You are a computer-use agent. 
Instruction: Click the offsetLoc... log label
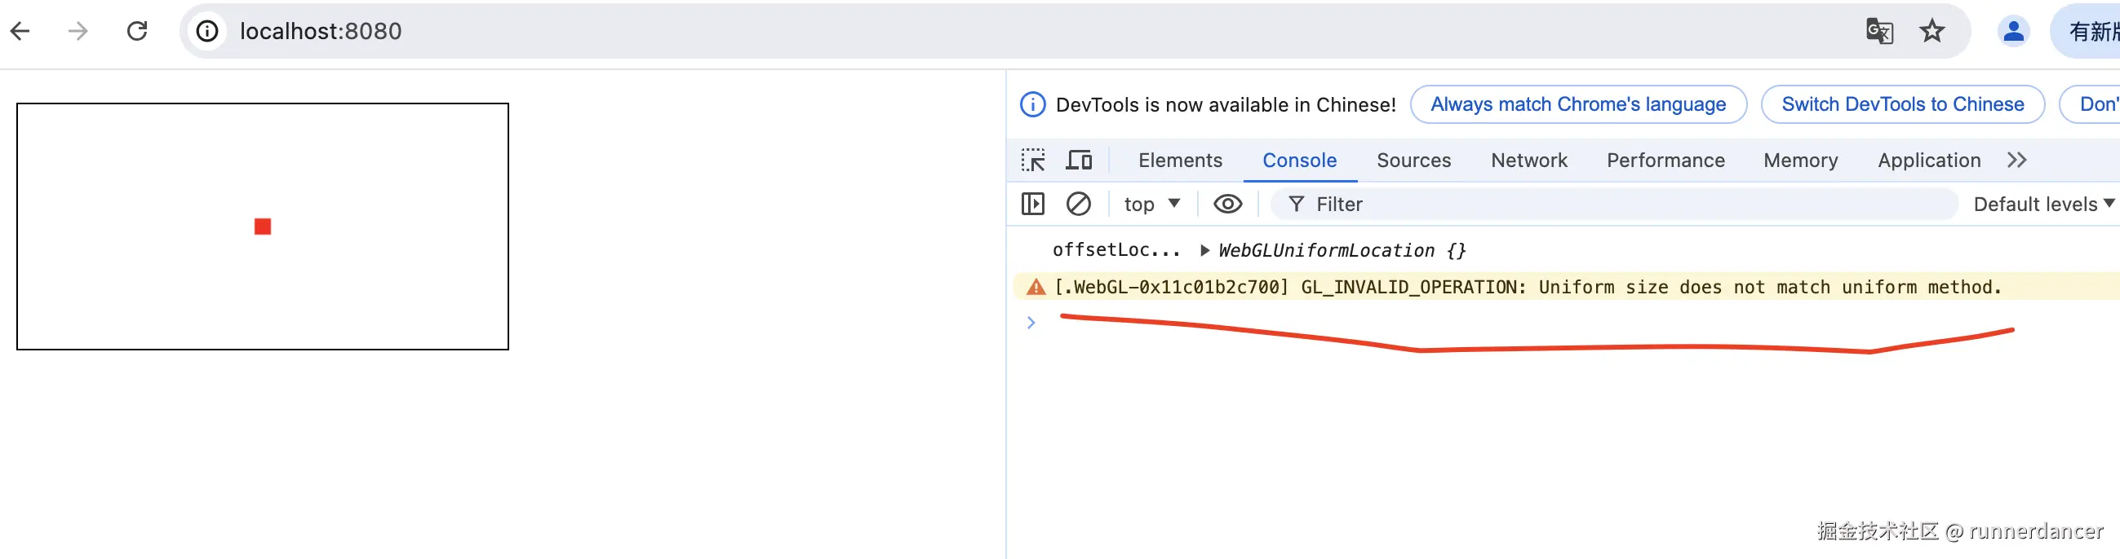click(1116, 250)
